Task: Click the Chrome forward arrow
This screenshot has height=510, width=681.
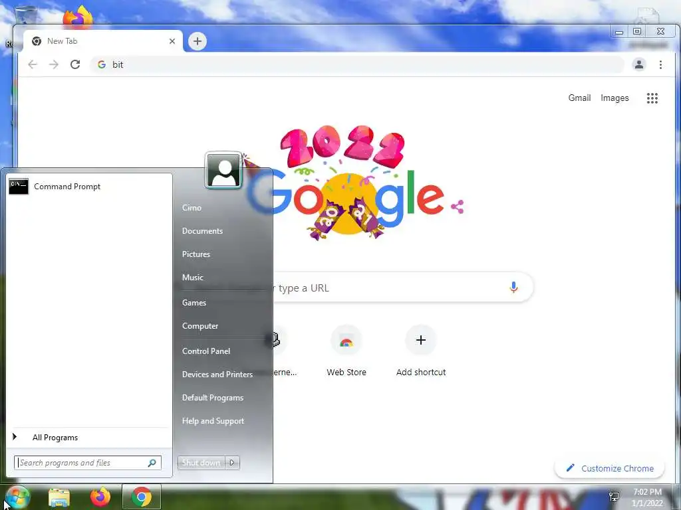Action: pyautogui.click(x=53, y=64)
